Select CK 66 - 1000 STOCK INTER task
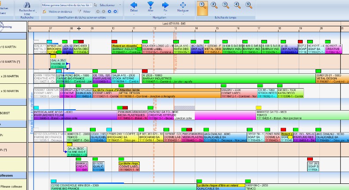349x190 pixels. tap(267, 93)
